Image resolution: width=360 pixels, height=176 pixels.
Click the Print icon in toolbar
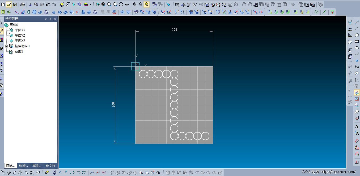click(x=23, y=5)
